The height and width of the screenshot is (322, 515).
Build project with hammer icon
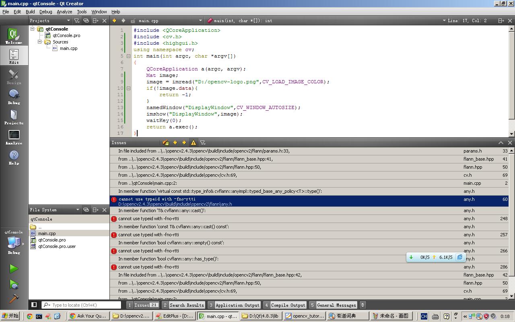pos(14,299)
